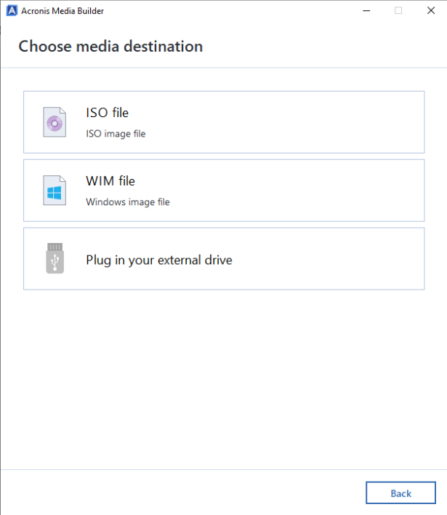This screenshot has height=515, width=447.
Task: Click the Acronis logo in title bar
Action: pyautogui.click(x=11, y=10)
